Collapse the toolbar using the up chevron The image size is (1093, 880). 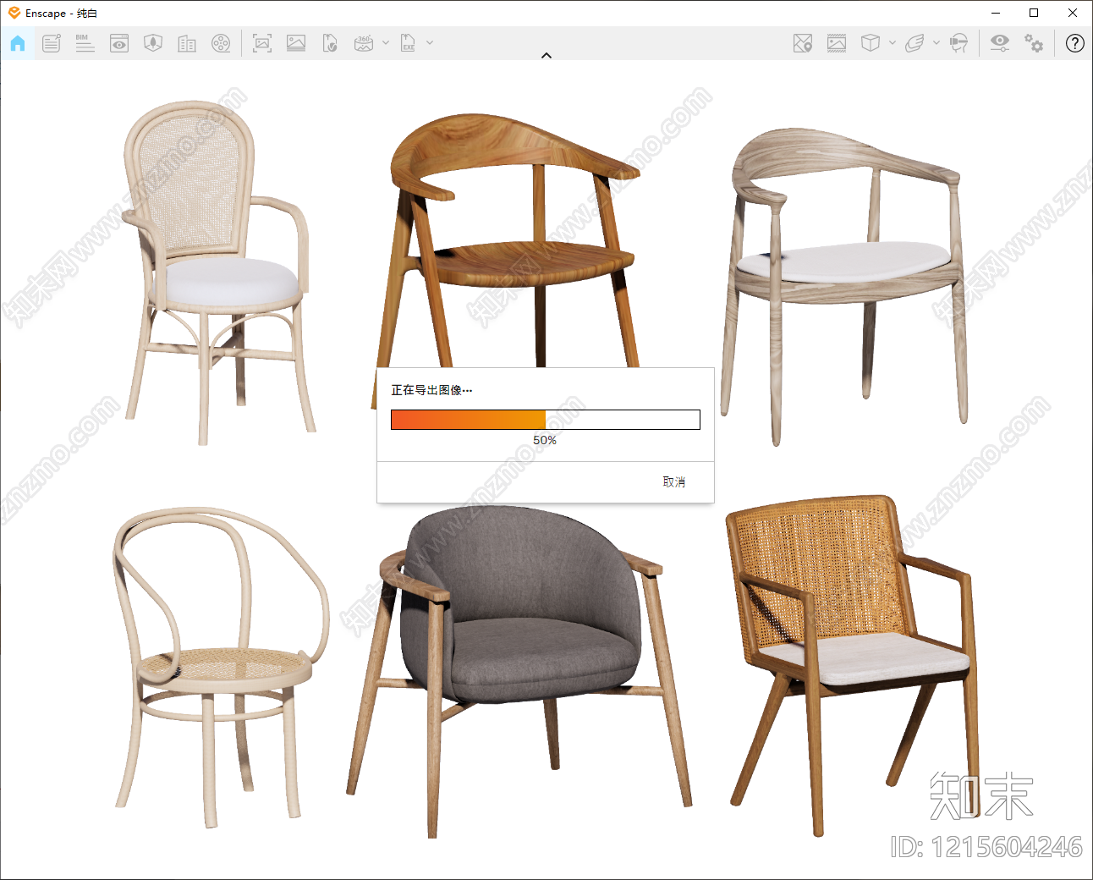pos(546,55)
